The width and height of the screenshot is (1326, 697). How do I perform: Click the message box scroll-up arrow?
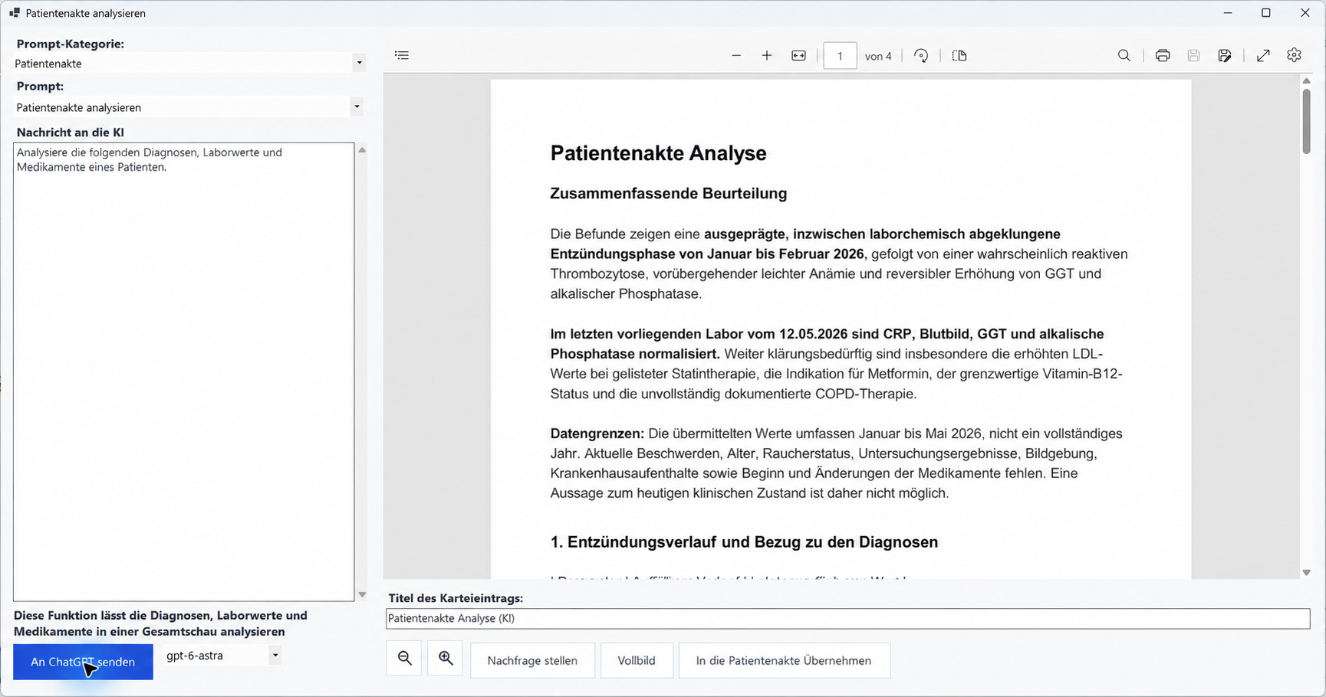pos(362,150)
